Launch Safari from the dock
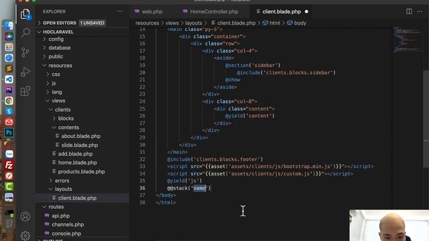Screen dimensions: 429x241 [x=9, y=58]
